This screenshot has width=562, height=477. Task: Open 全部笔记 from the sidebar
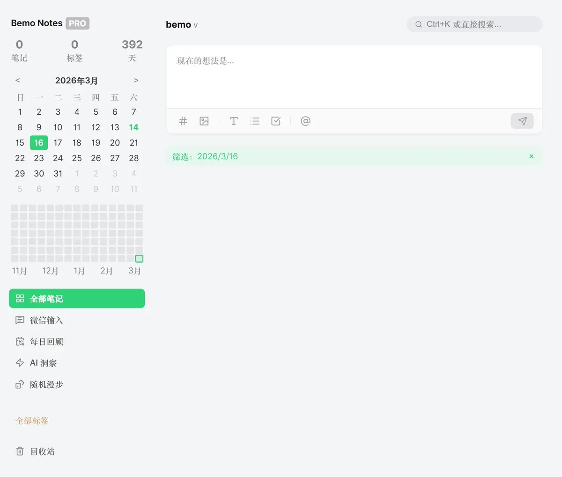pos(77,299)
